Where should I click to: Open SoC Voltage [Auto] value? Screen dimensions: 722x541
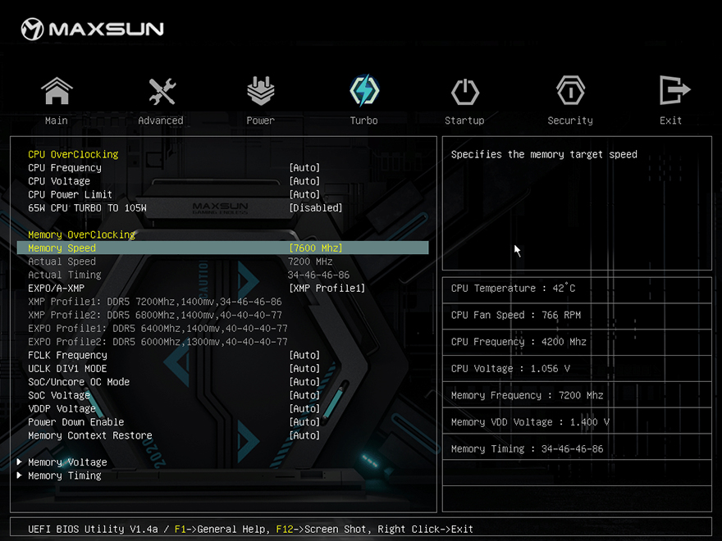pyautogui.click(x=304, y=395)
